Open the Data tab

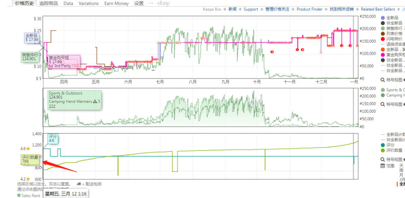tap(68, 3)
